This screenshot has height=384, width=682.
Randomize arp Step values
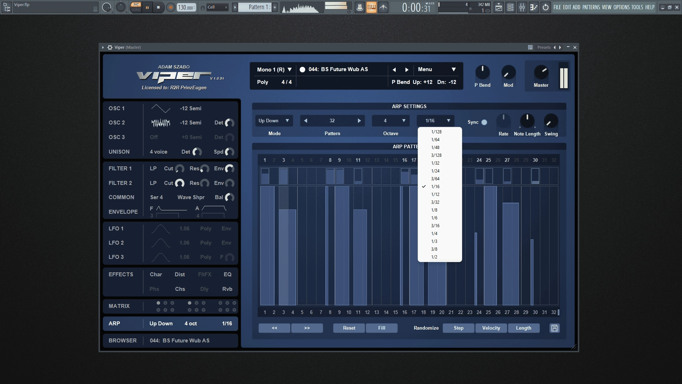(459, 328)
